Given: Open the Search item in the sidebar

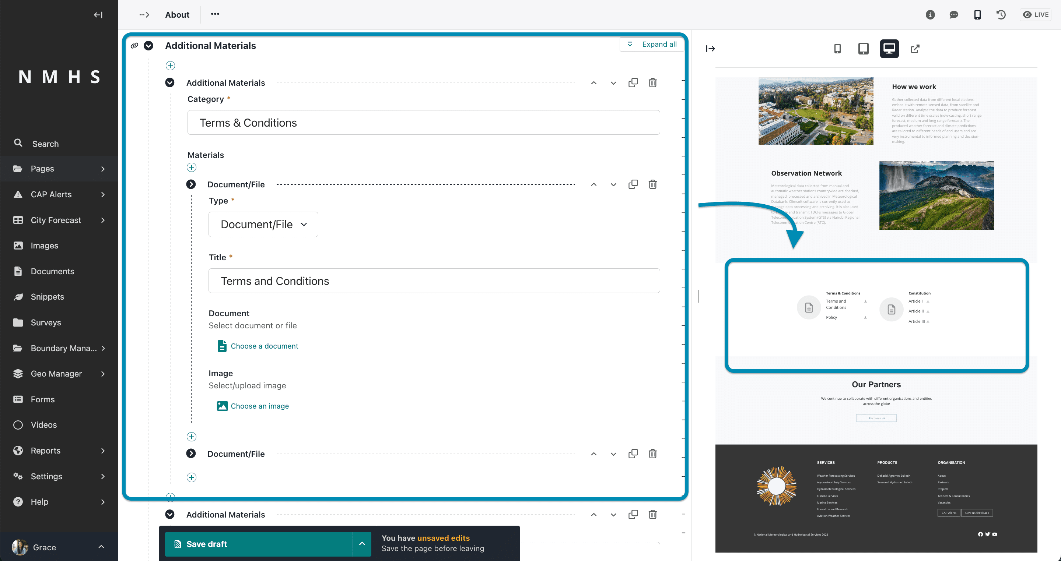Looking at the screenshot, I should (x=59, y=144).
